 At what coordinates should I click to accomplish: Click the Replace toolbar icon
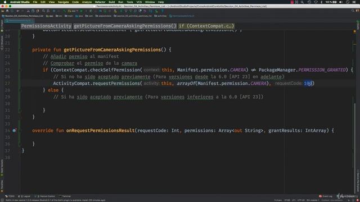point(48,11)
